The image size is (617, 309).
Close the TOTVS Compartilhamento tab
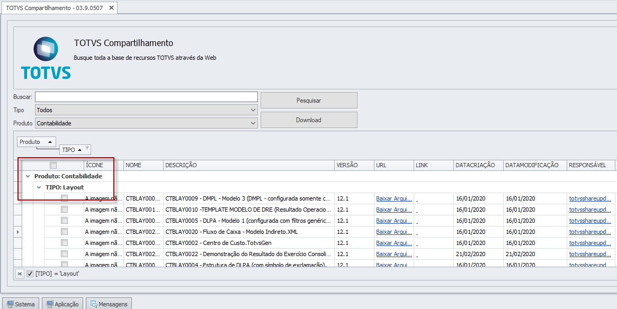coord(111,8)
